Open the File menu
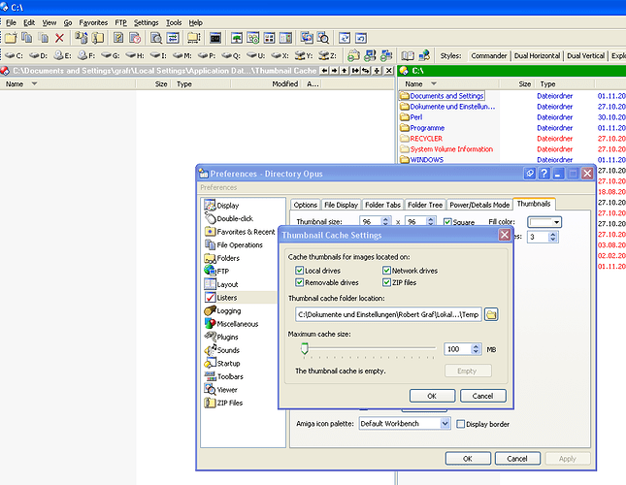This screenshot has height=485, width=626. pyautogui.click(x=11, y=22)
